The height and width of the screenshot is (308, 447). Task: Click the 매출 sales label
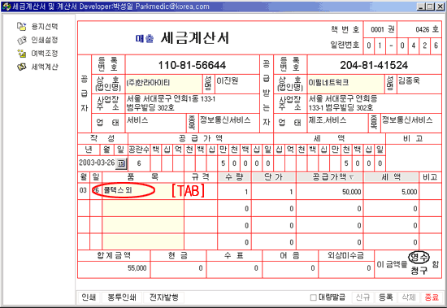[x=145, y=38]
